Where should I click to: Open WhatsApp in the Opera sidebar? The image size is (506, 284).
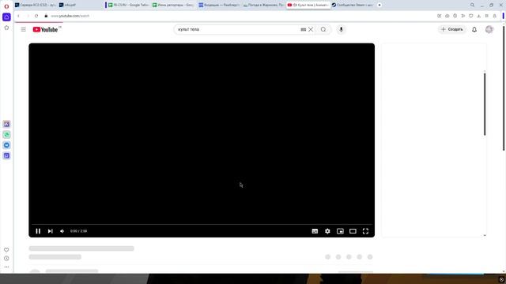point(6,135)
